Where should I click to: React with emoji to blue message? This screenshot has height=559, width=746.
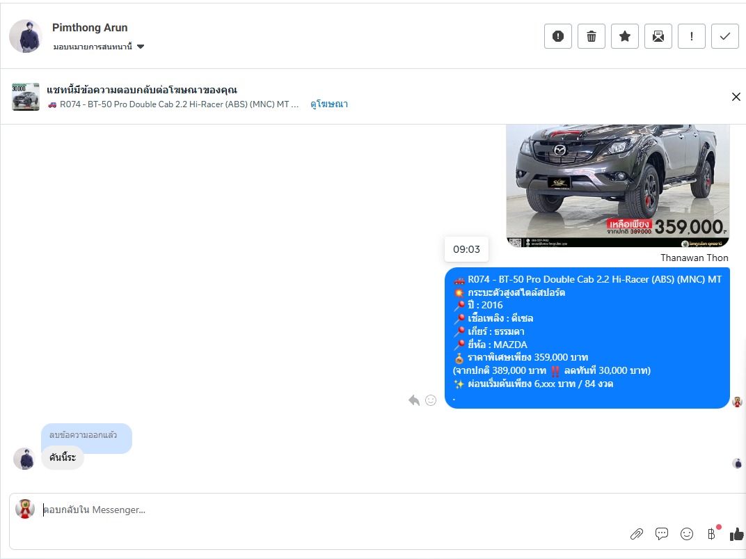[431, 400]
